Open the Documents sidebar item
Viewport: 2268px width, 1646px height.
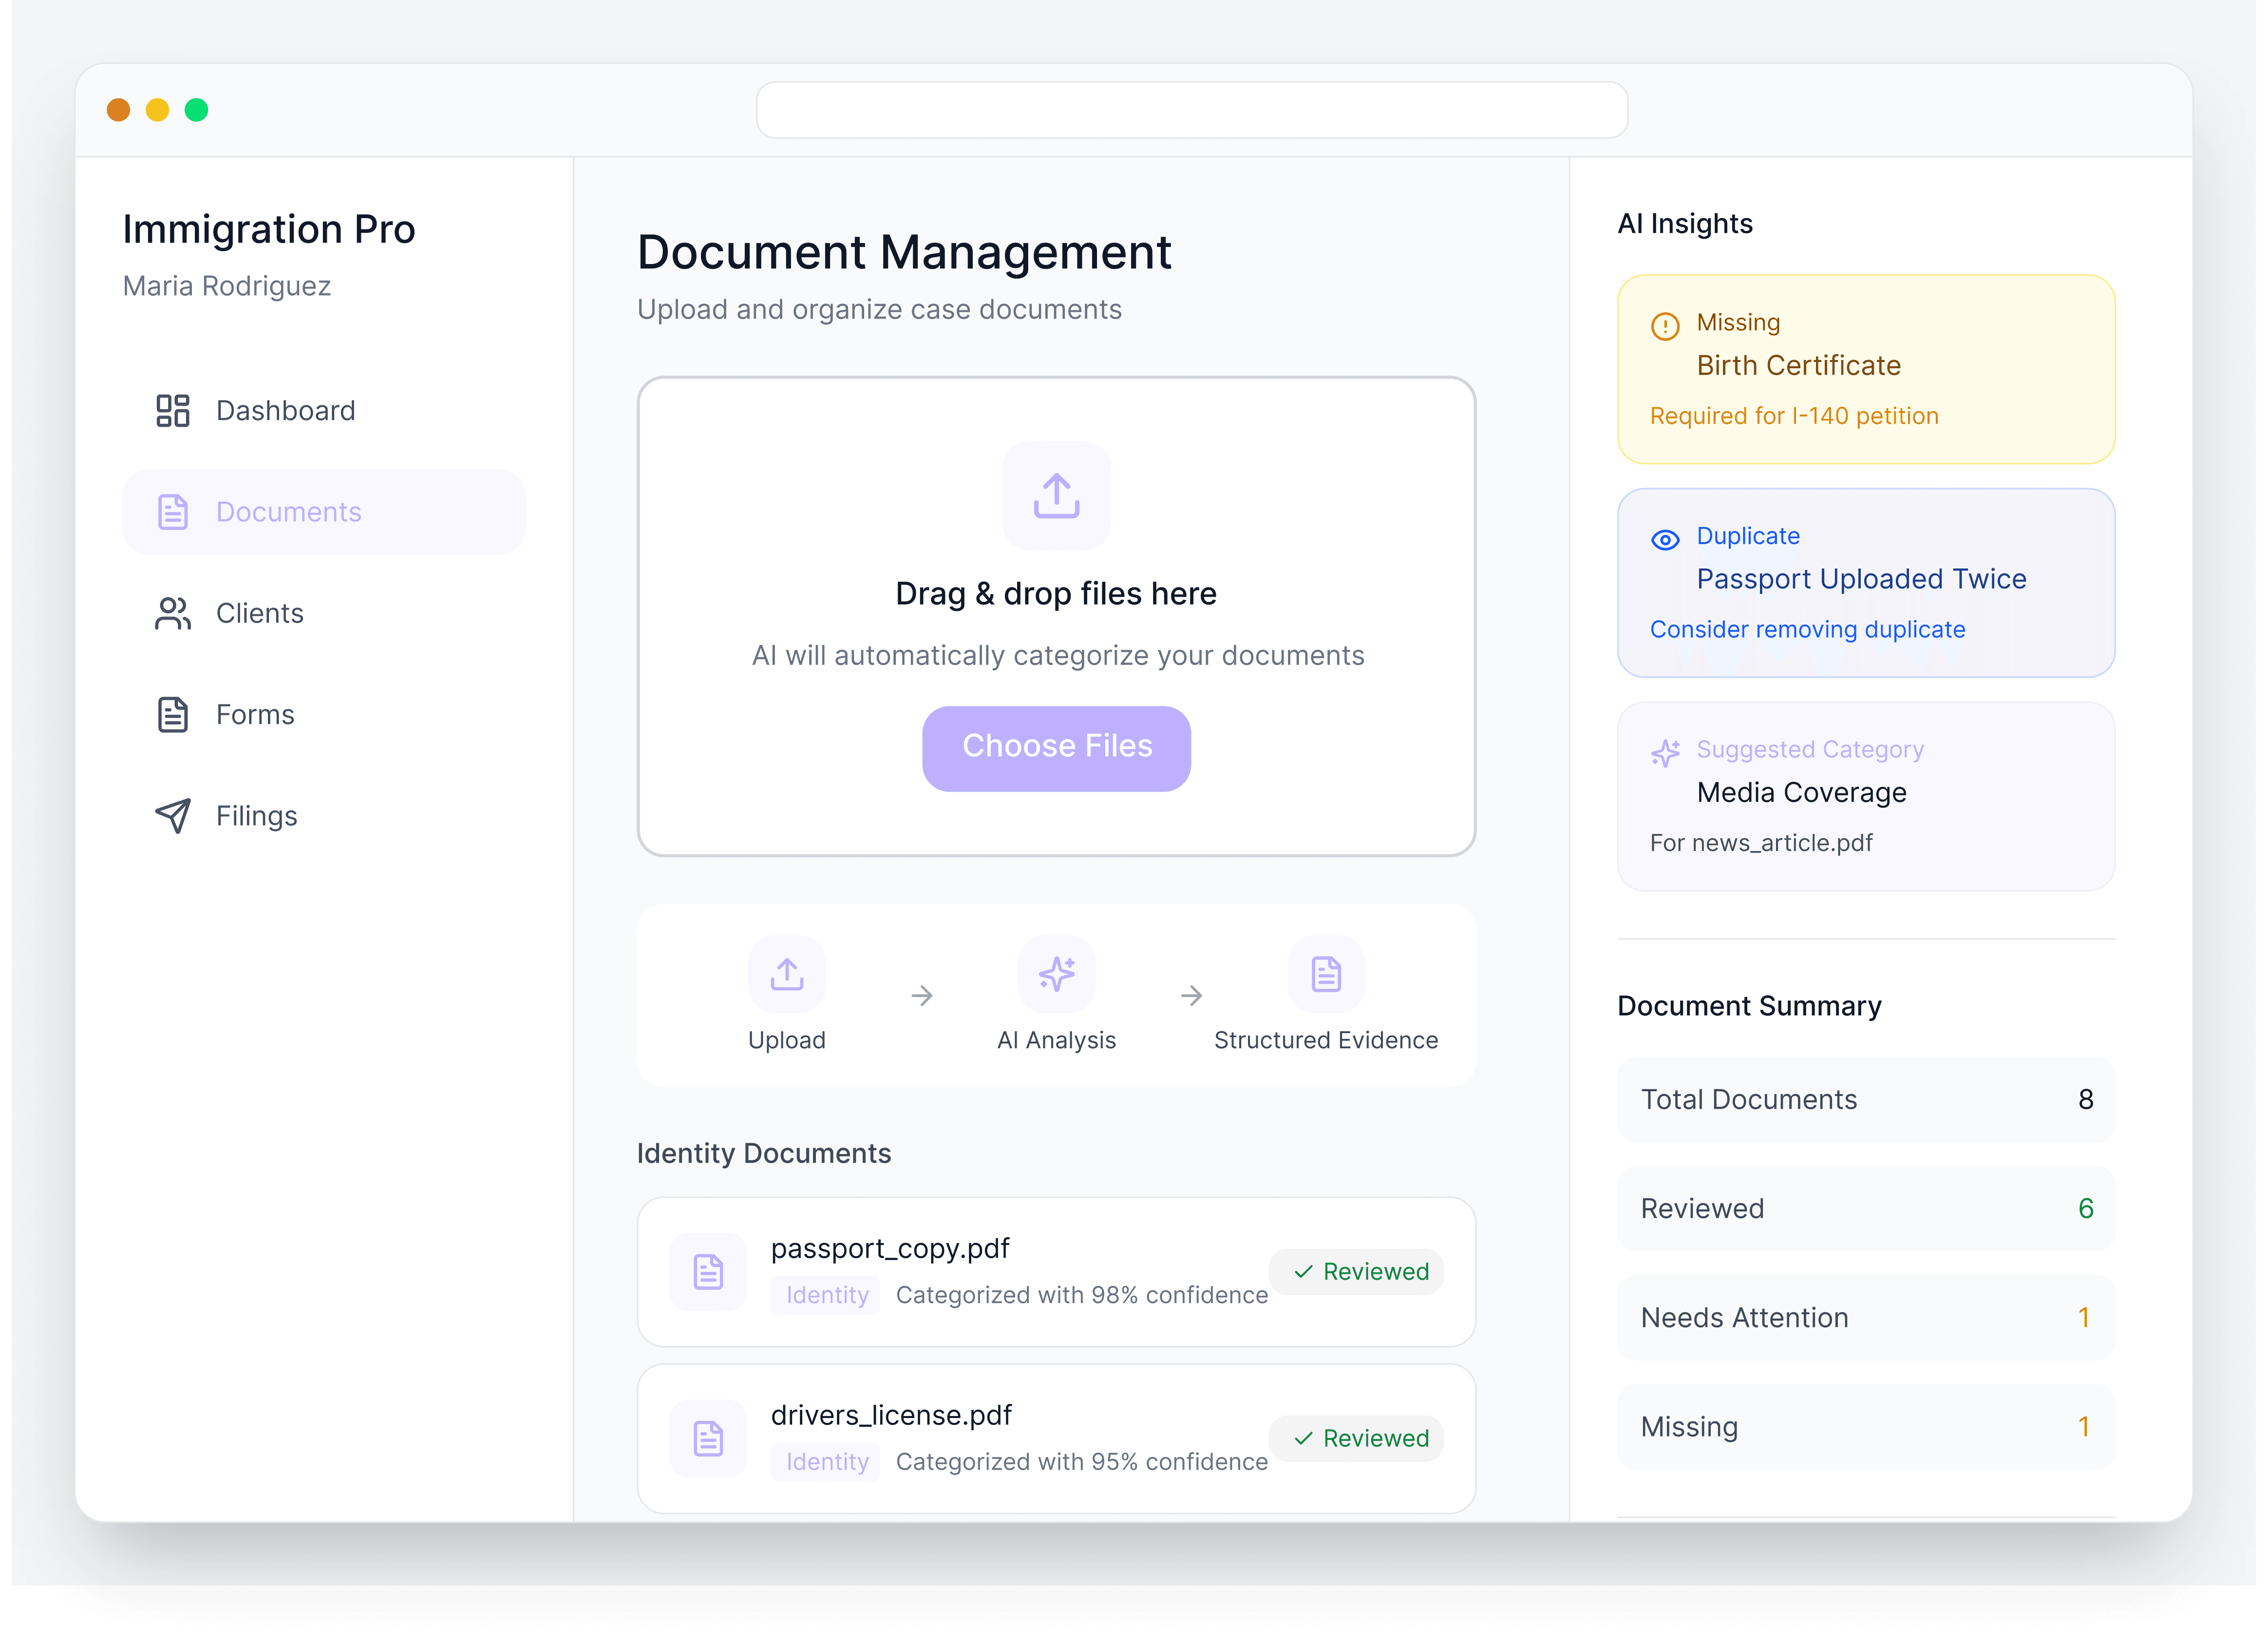pyautogui.click(x=323, y=512)
